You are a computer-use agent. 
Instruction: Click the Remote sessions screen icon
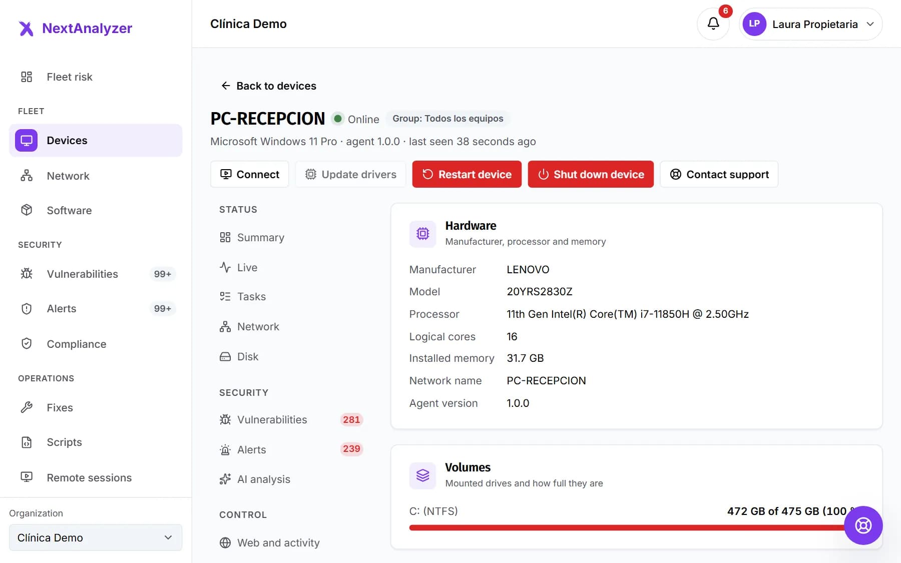[27, 477]
